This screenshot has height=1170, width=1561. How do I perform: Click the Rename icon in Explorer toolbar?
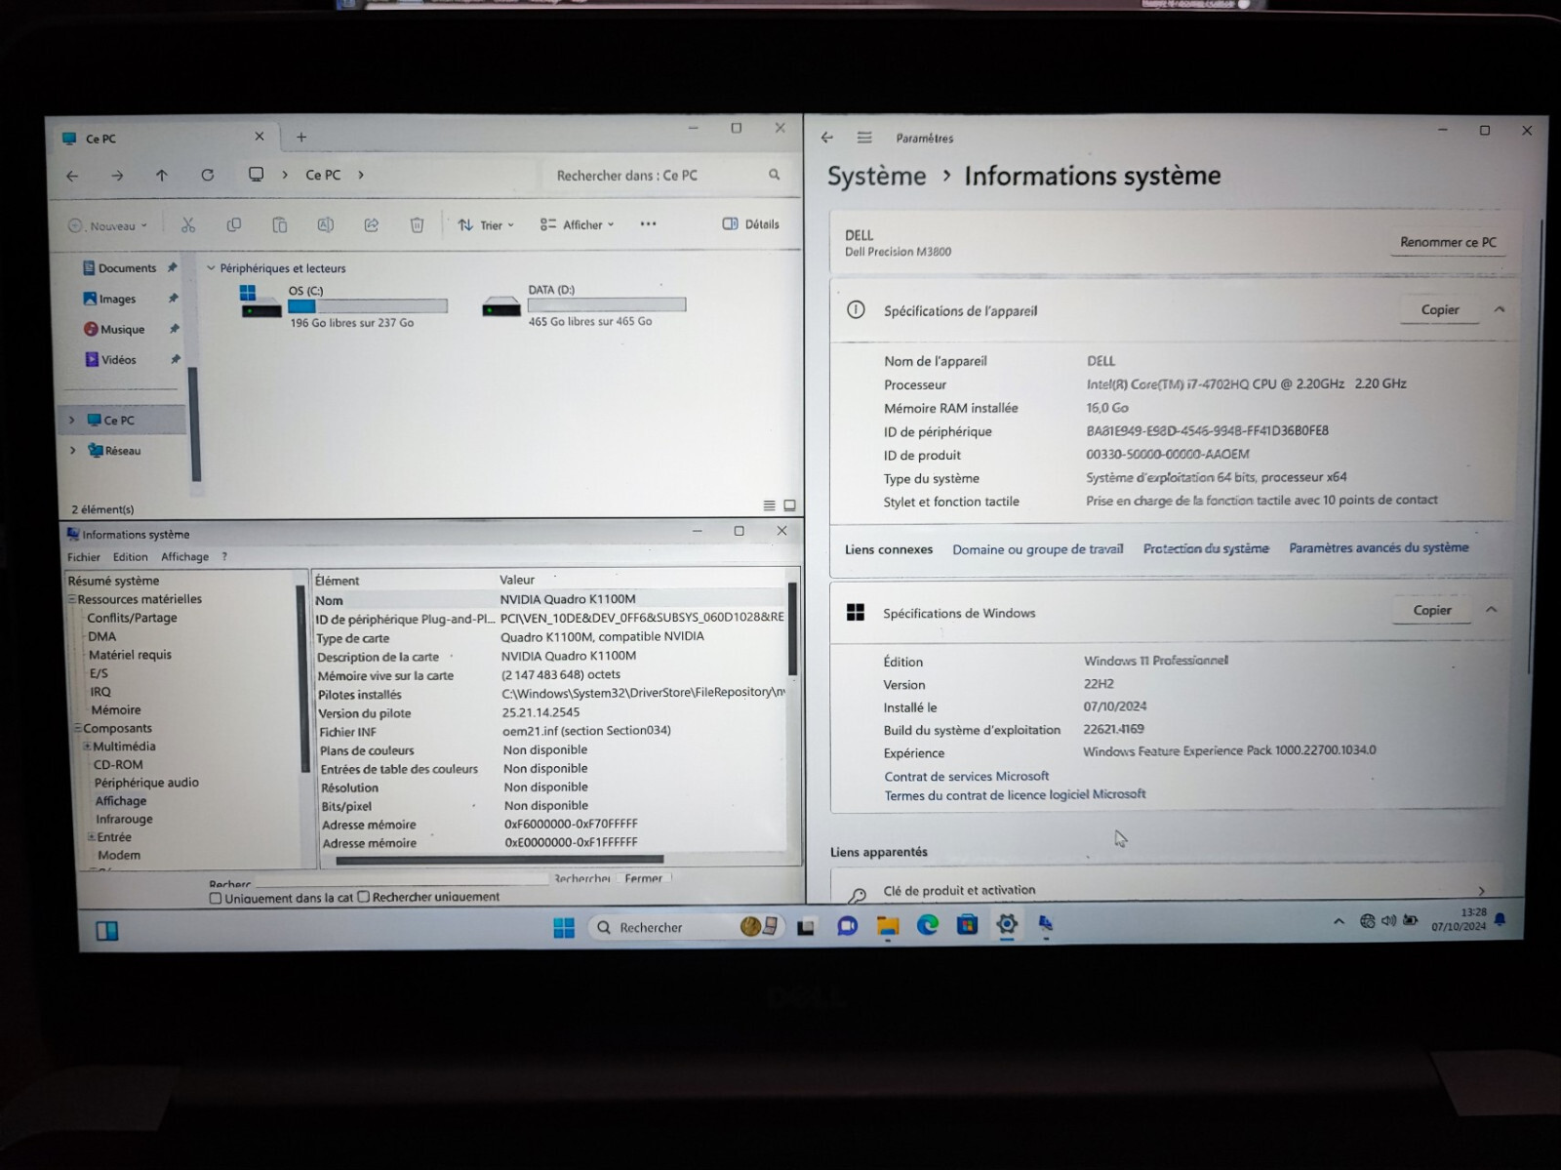pyautogui.click(x=326, y=225)
